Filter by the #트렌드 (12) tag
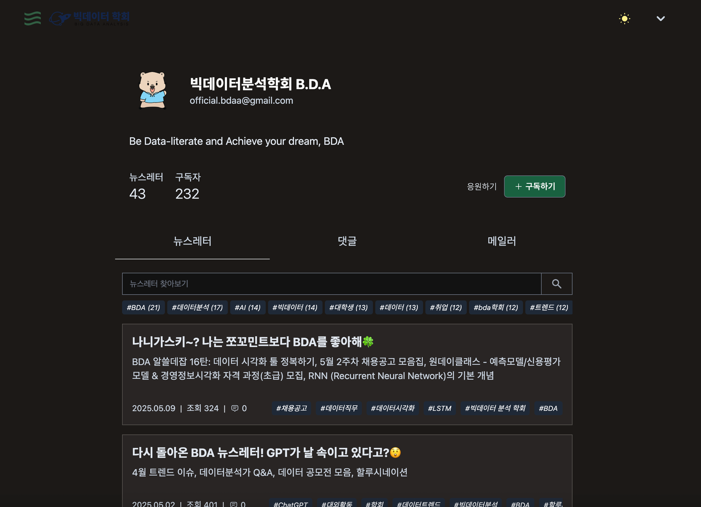 (x=549, y=307)
